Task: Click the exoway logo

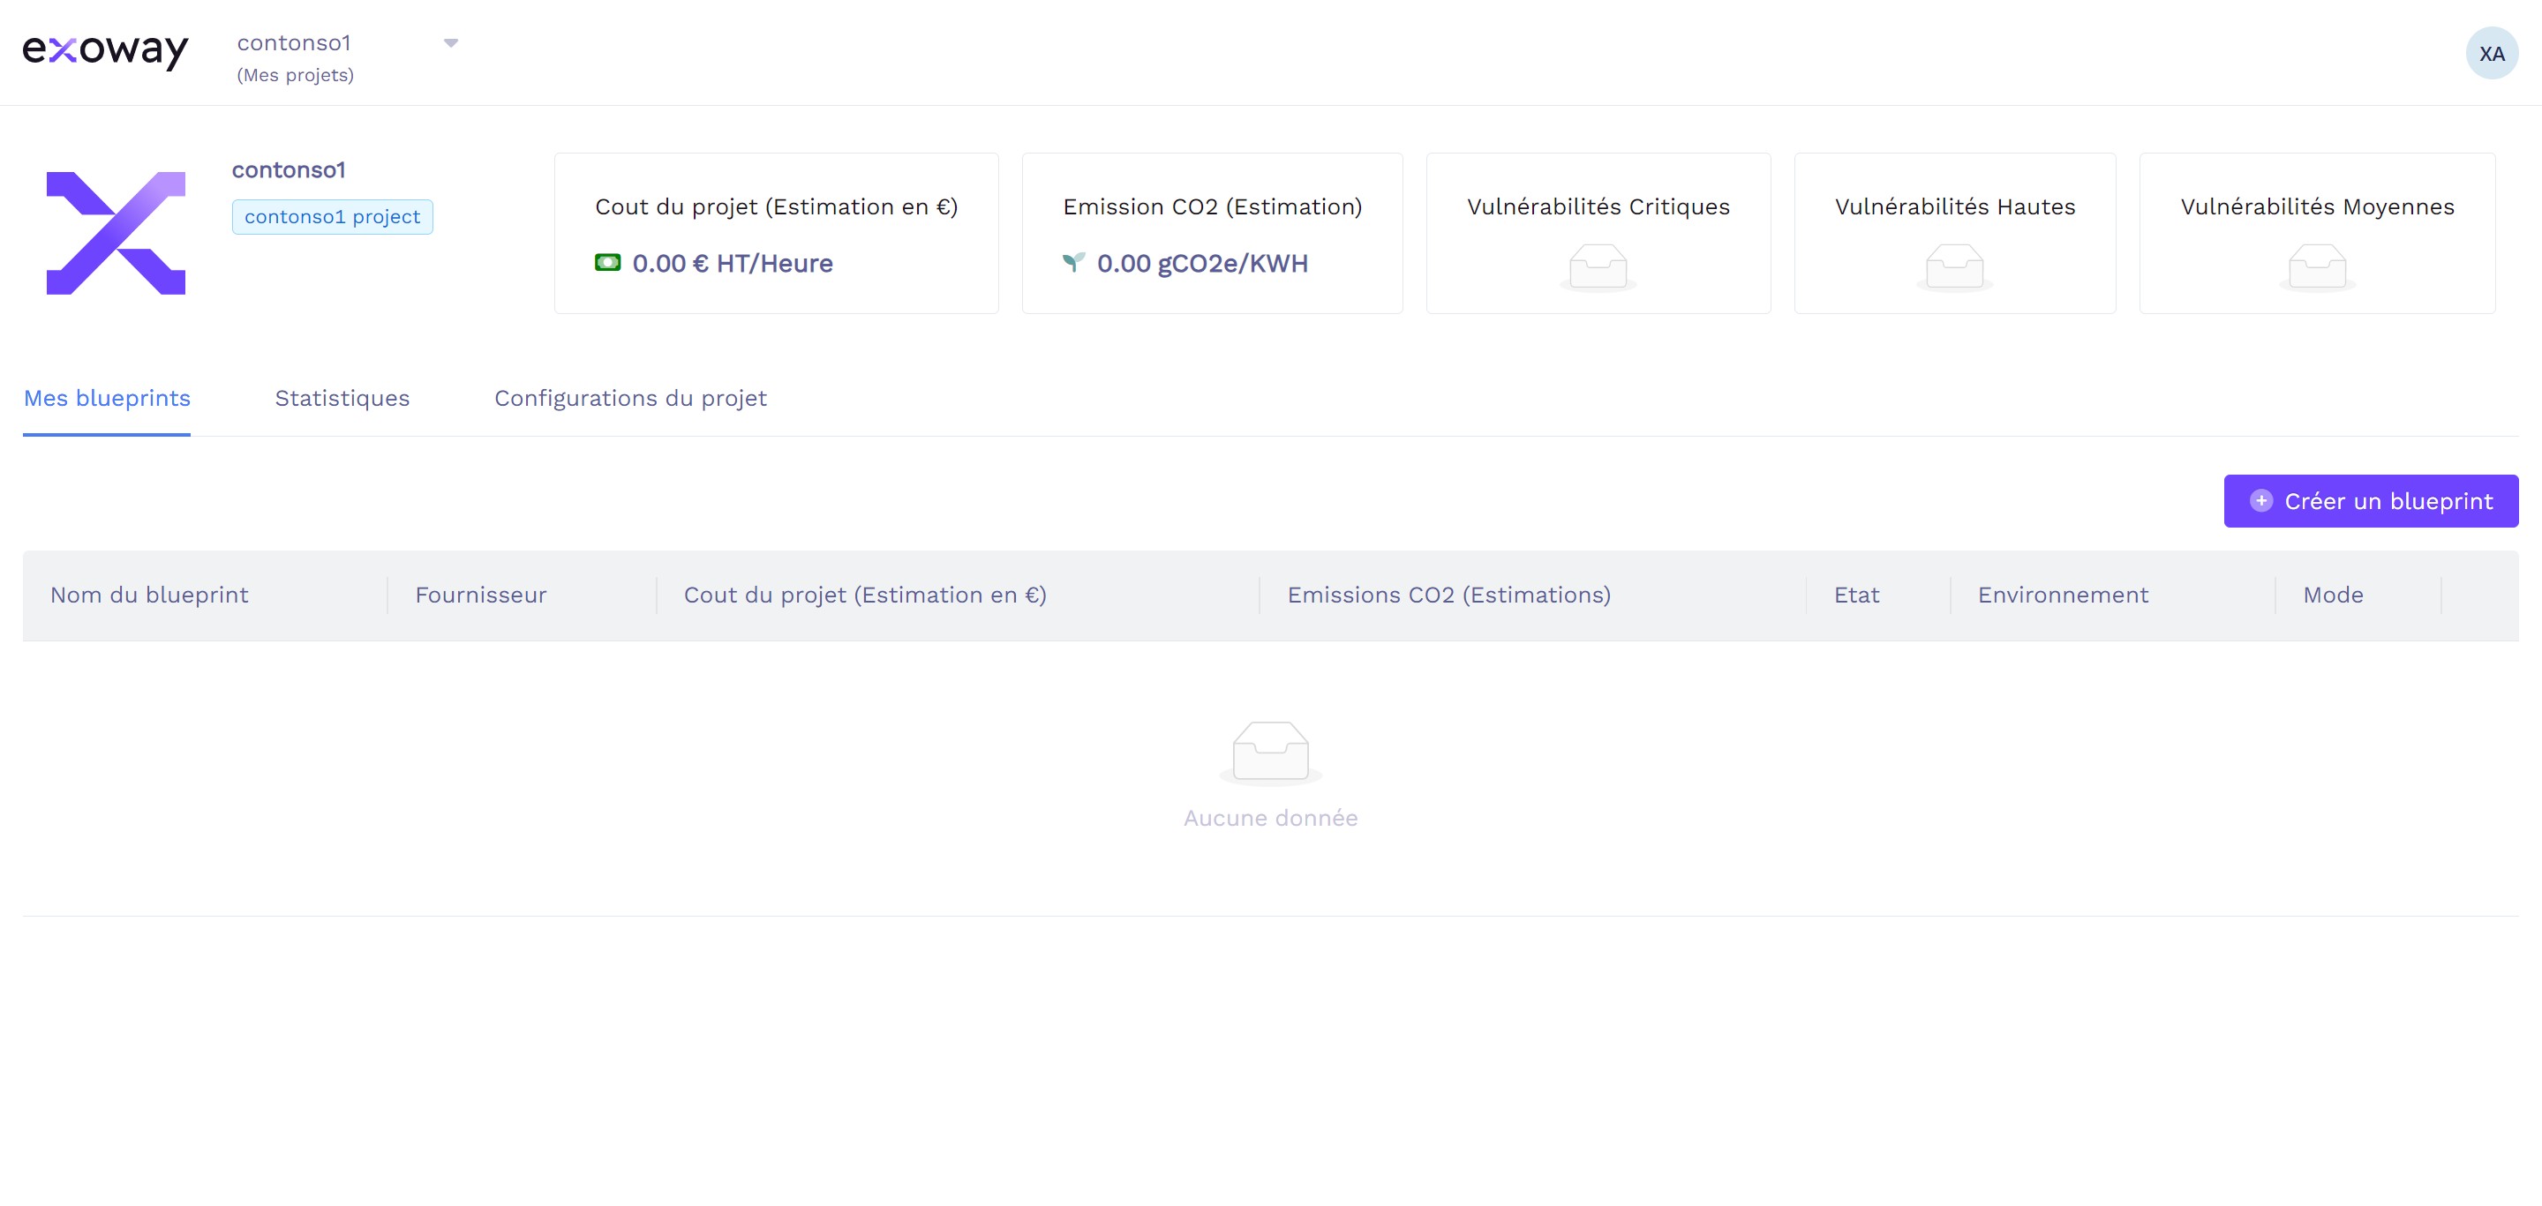Action: 105,50
